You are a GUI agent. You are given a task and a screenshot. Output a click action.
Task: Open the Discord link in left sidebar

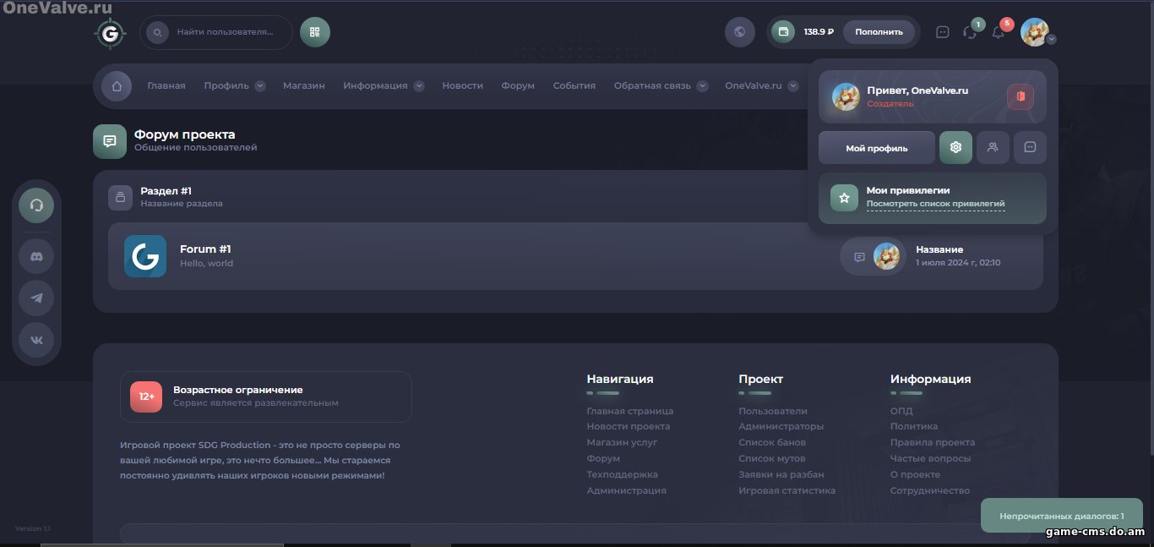(36, 255)
